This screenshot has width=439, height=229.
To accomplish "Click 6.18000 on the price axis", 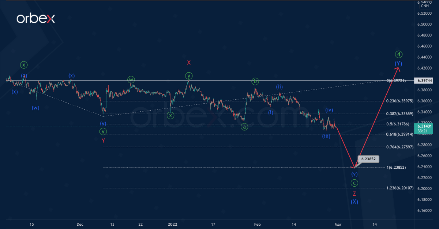I will pos(425,200).
